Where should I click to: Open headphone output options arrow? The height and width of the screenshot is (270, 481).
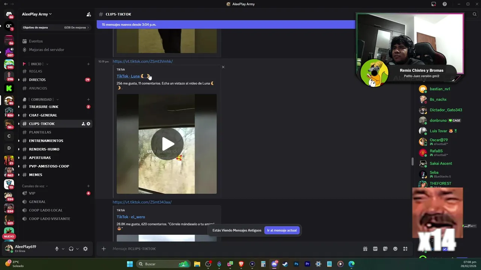[77, 249]
